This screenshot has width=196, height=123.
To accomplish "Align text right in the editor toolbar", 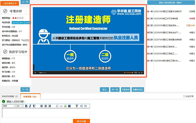I will tap(50, 106).
